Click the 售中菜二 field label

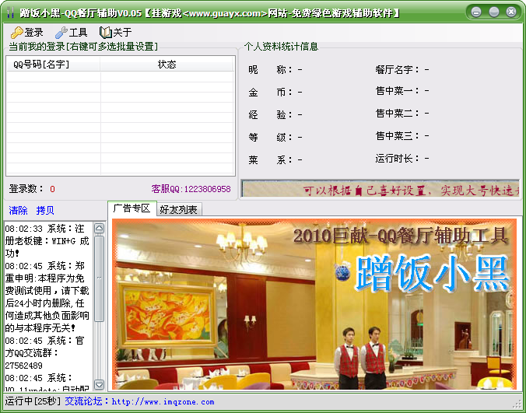point(398,114)
